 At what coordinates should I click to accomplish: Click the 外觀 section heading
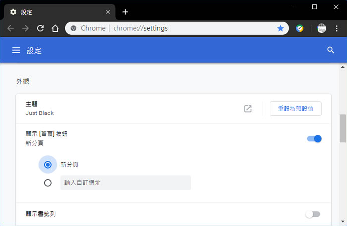(23, 81)
